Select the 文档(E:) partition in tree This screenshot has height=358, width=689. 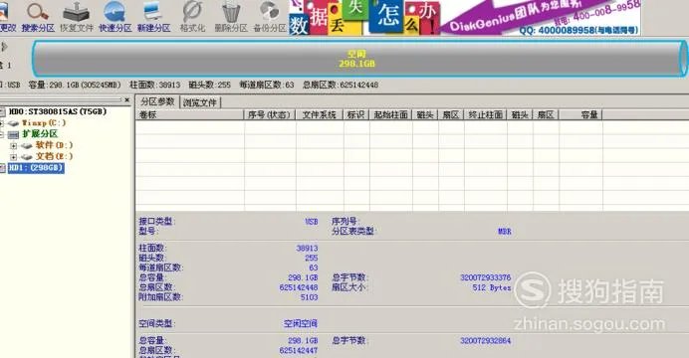pos(54,156)
